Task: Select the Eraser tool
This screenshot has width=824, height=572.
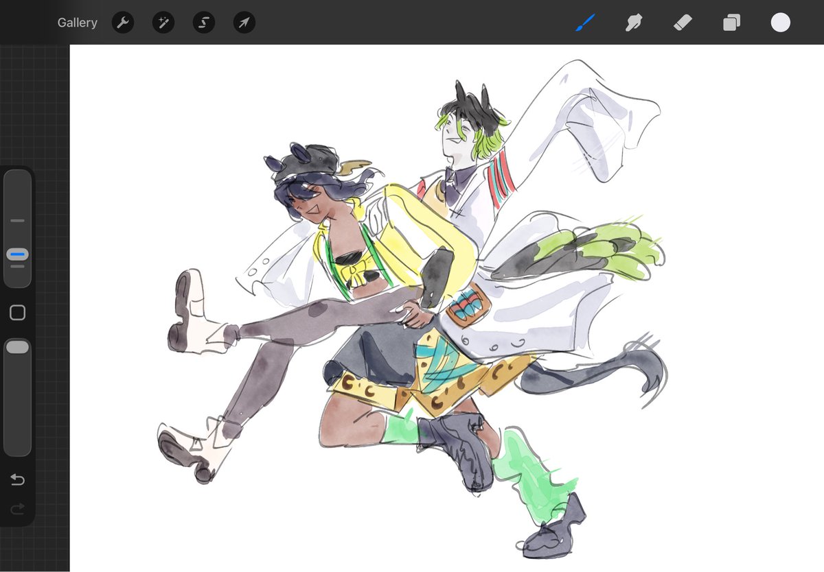Action: (x=683, y=23)
